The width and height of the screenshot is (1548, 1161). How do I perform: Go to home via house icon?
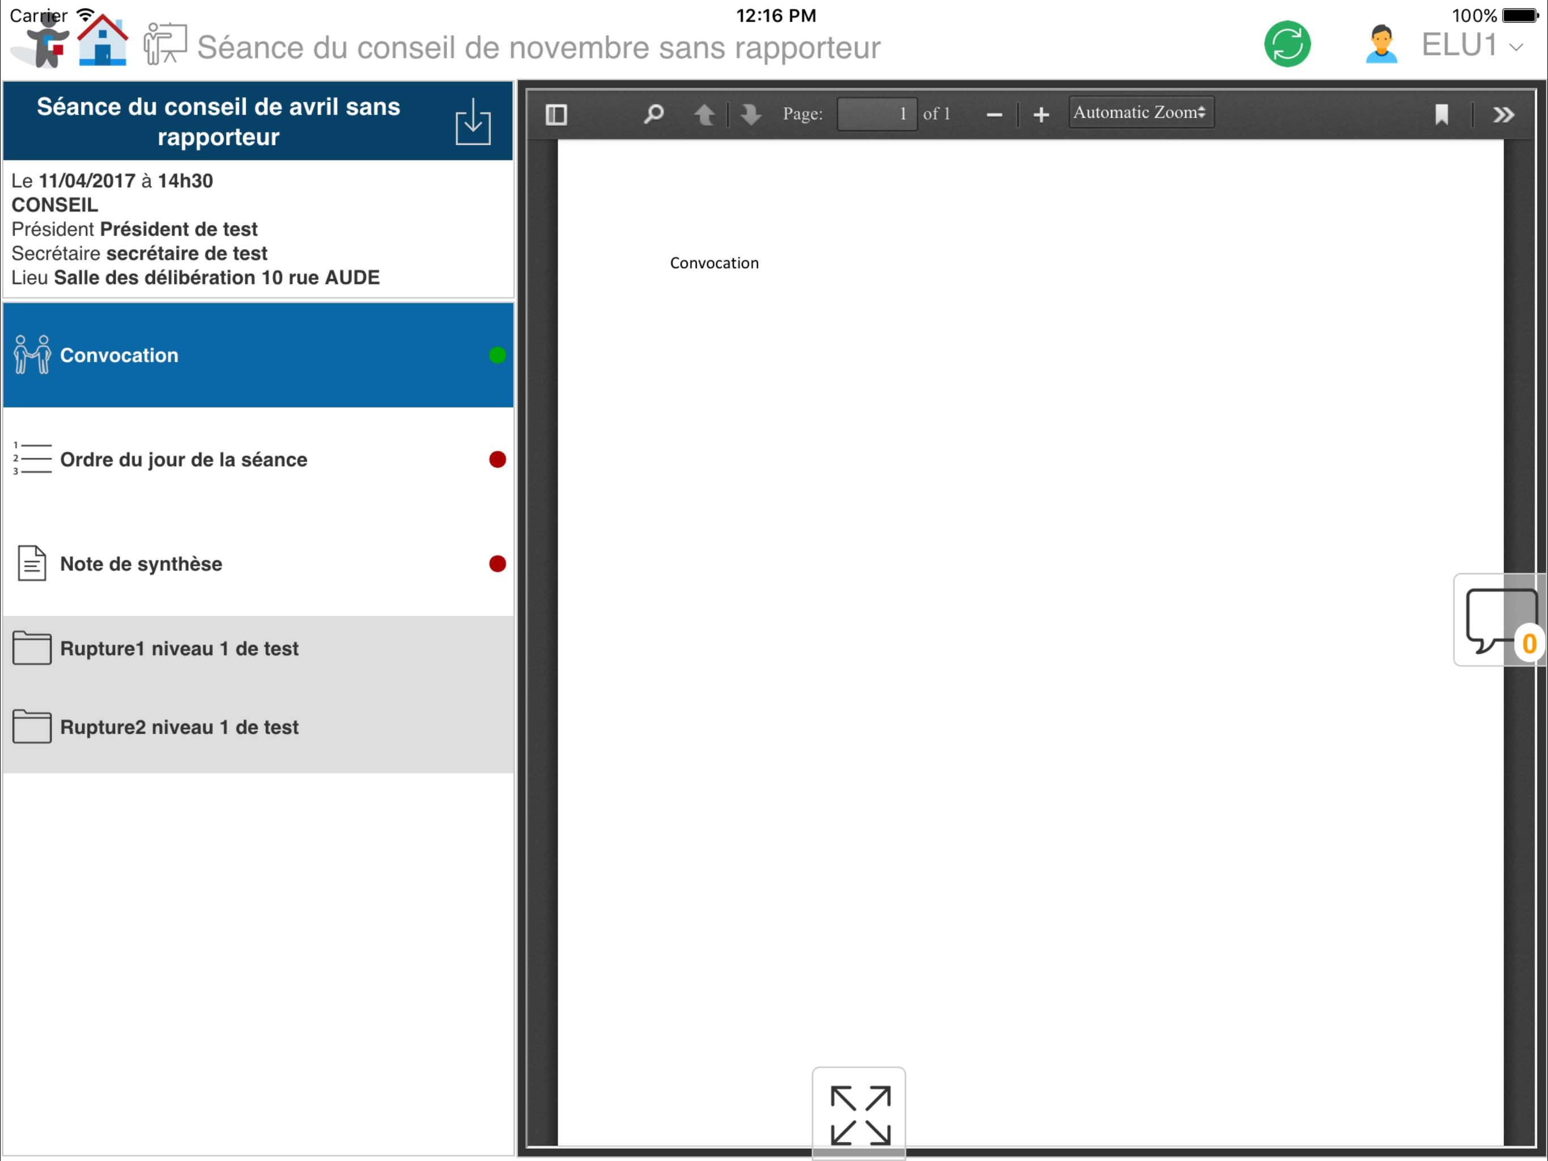tap(103, 41)
